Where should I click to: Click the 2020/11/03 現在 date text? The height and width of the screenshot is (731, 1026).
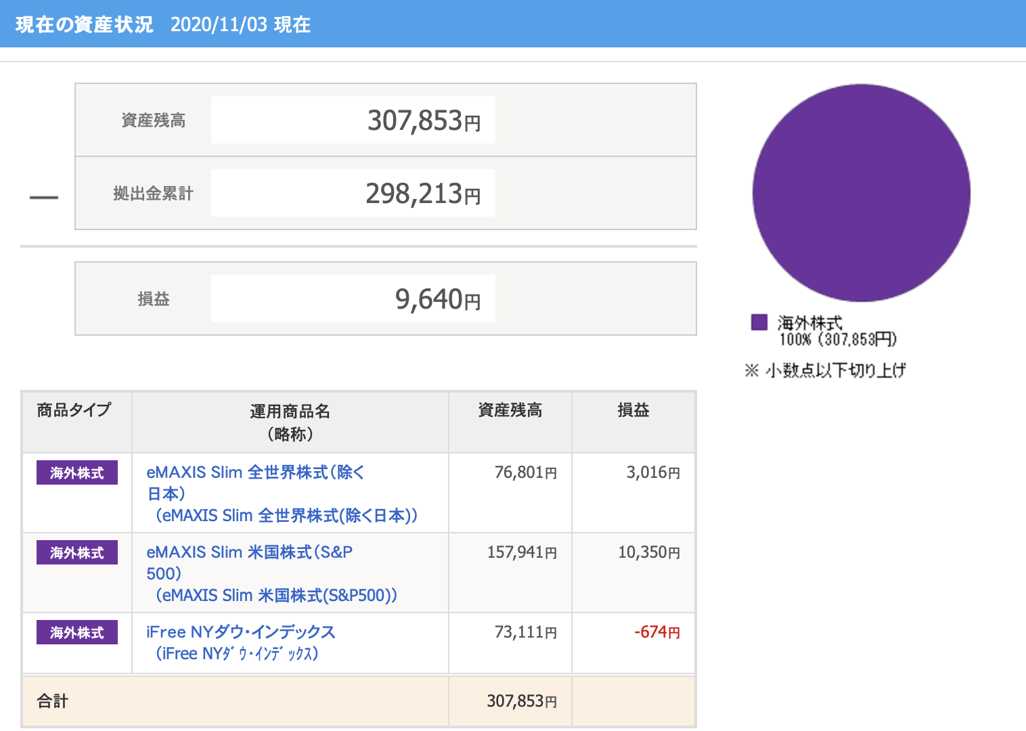pyautogui.click(x=241, y=24)
